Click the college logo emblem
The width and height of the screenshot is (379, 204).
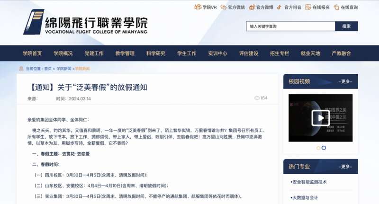34,22
